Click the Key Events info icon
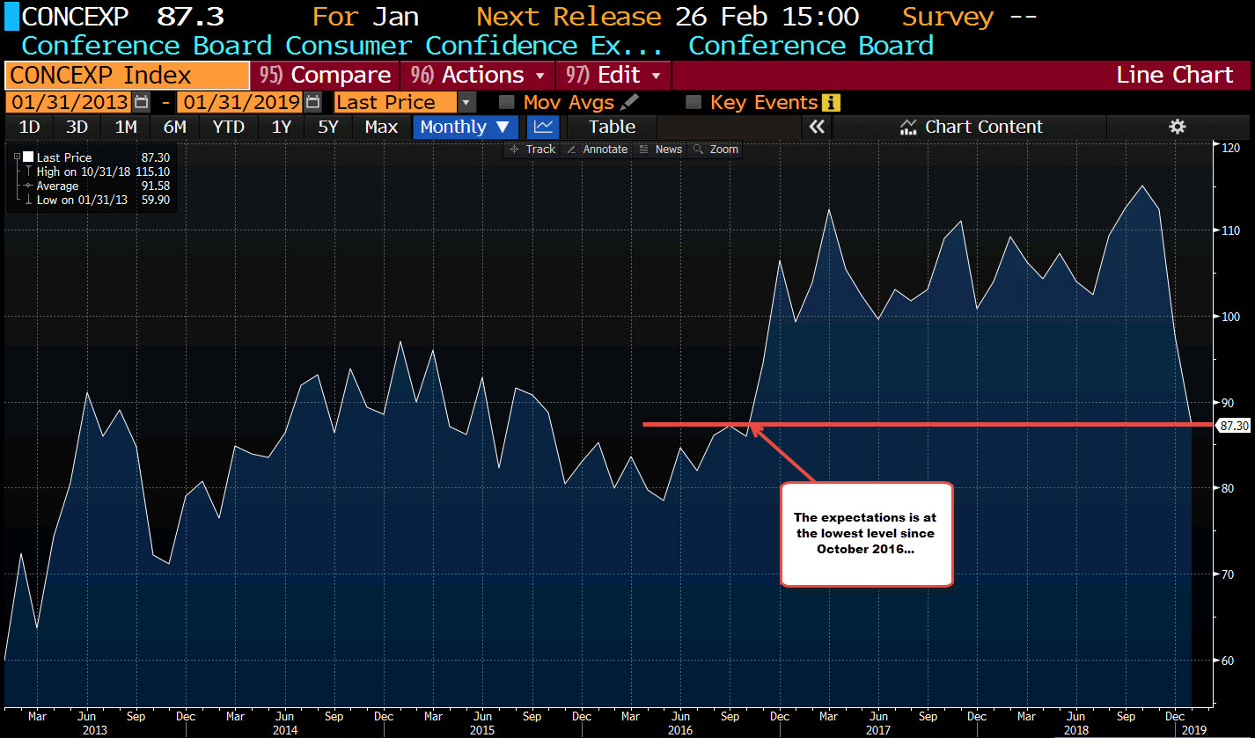The image size is (1255, 738). pos(831,103)
